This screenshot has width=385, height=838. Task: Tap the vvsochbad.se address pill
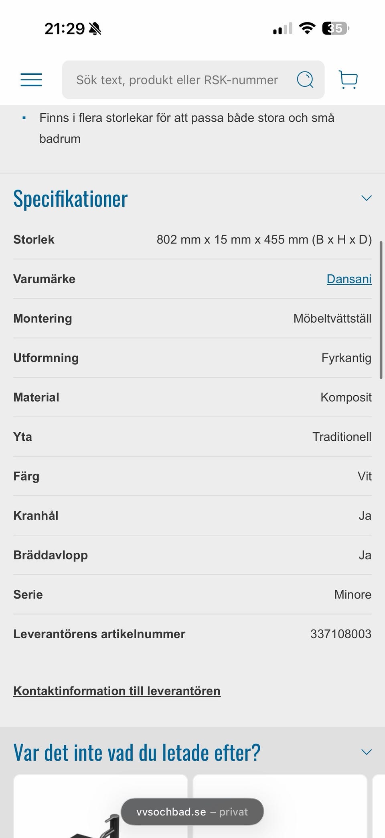(x=192, y=812)
